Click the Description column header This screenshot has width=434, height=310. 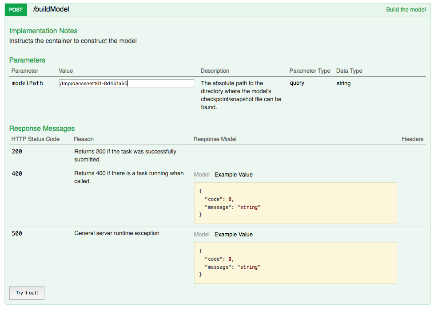tap(215, 71)
